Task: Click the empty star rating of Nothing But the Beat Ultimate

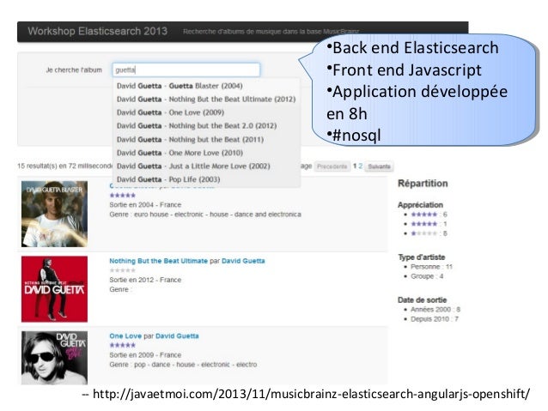Action: pos(122,270)
